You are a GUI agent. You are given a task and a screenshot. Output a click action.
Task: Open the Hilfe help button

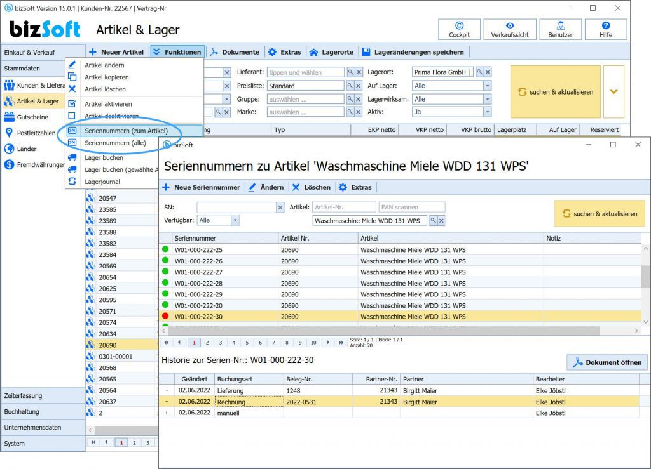pos(606,29)
